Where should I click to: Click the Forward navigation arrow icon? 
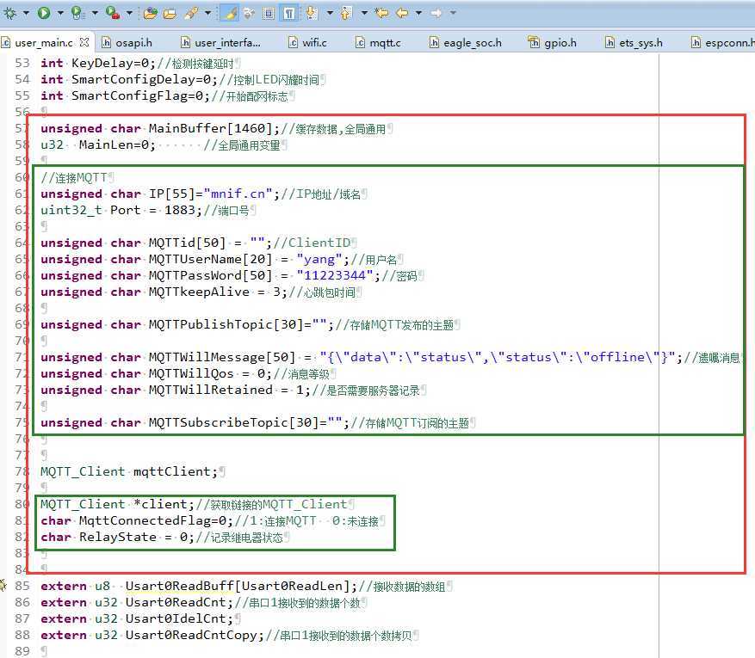pyautogui.click(x=436, y=13)
